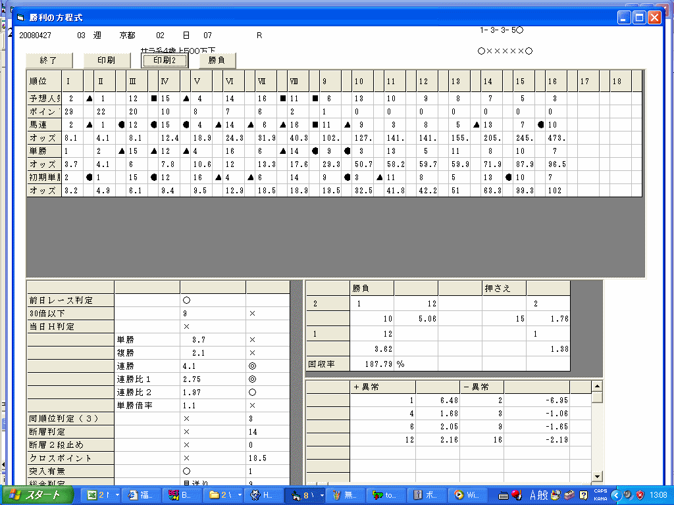Click the help question mark in the language bar
674x505 pixels.
pyautogui.click(x=583, y=496)
